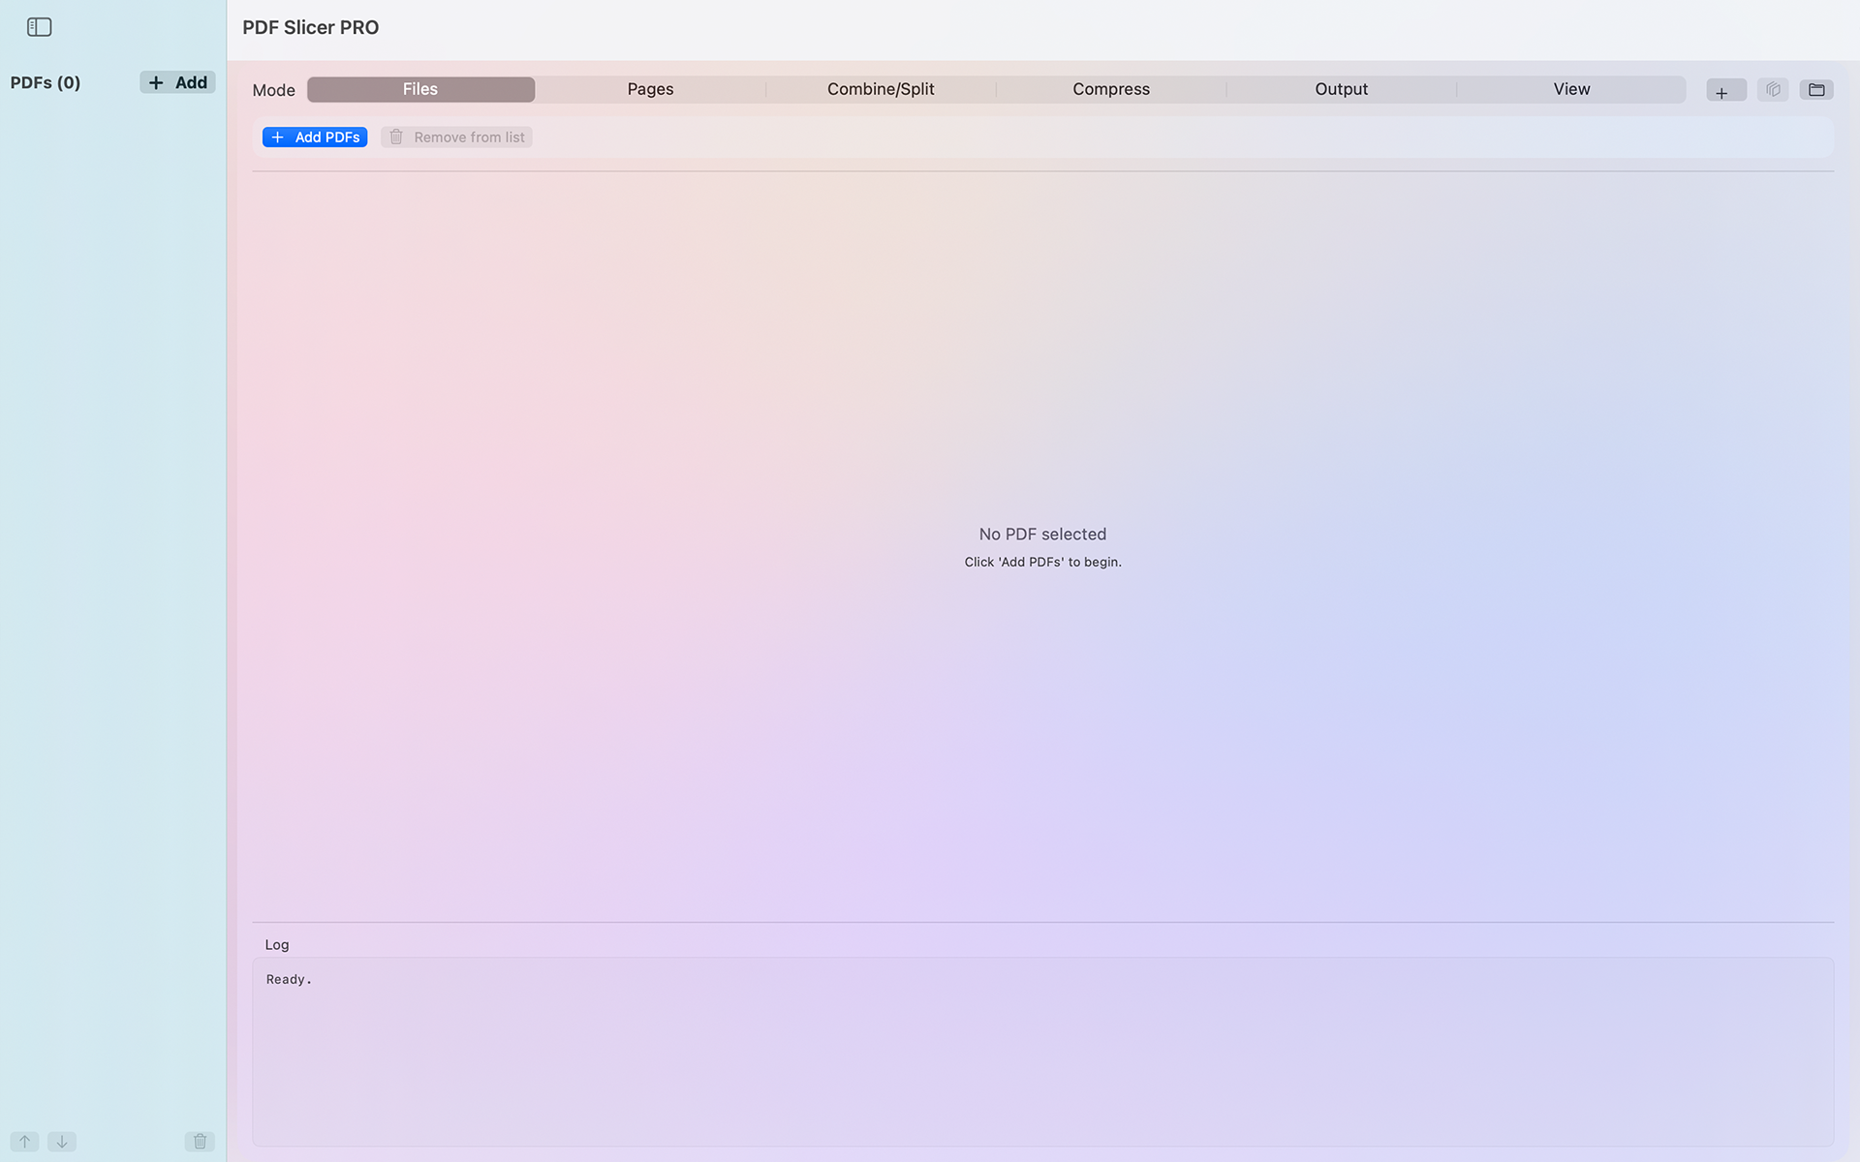1860x1162 pixels.
Task: Click the Log section label
Action: (277, 945)
